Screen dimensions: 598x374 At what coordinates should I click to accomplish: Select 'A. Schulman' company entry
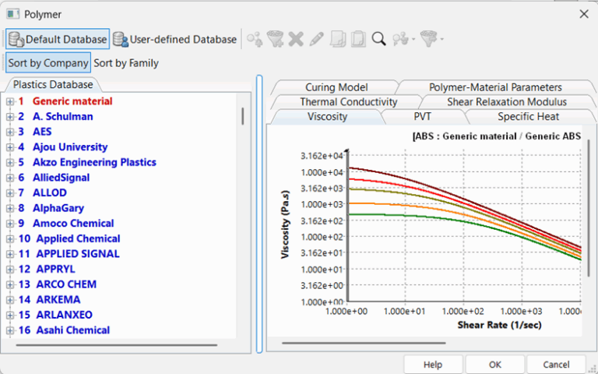[63, 116]
